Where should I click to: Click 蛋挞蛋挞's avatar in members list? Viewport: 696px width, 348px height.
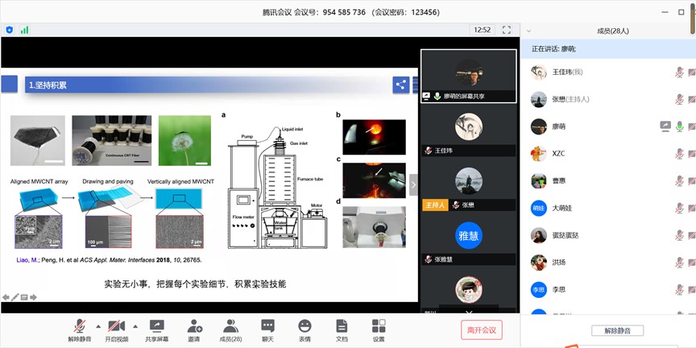click(539, 235)
